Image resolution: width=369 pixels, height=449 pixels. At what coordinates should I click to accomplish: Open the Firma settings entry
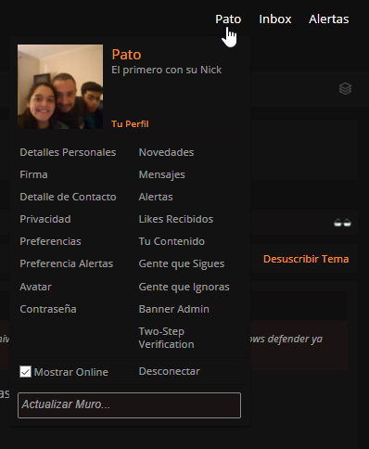click(x=33, y=174)
